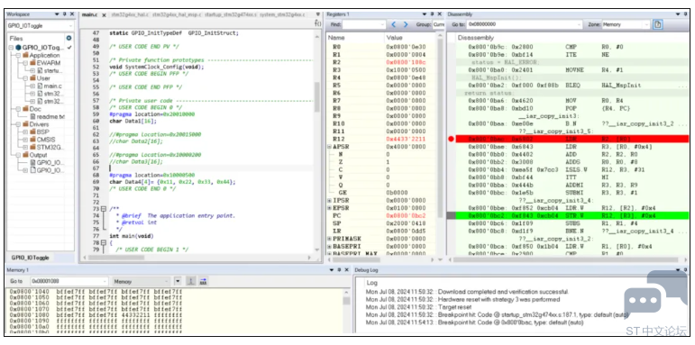Click the Memory window live update icon
This screenshot has height=345, width=695.
(x=191, y=281)
